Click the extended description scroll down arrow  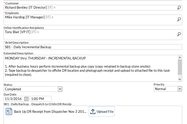(x=180, y=79)
